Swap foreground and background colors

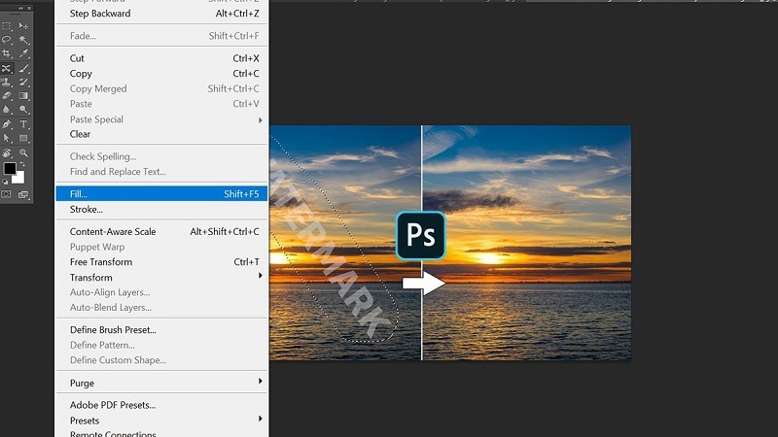[x=23, y=164]
